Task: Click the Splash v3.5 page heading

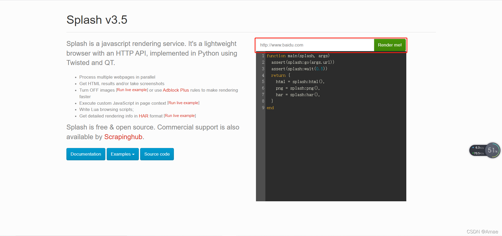Action: coord(97,20)
